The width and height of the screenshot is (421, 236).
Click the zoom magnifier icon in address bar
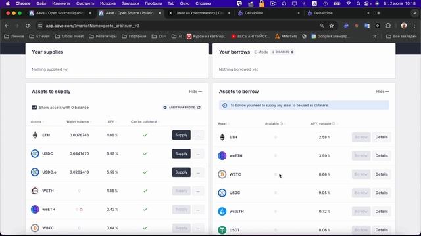pos(322,26)
